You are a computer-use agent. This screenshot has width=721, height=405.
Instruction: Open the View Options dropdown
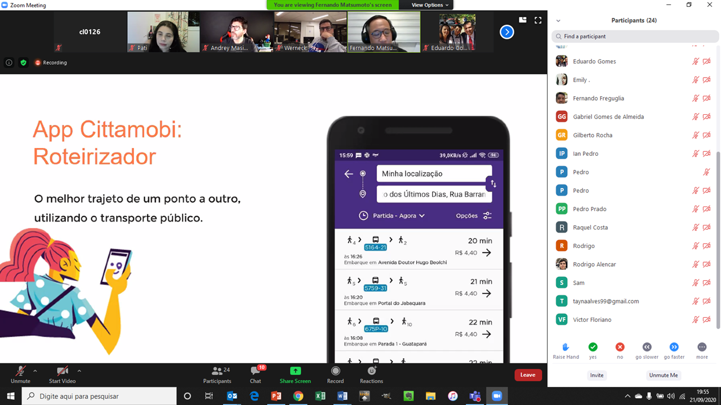point(430,5)
